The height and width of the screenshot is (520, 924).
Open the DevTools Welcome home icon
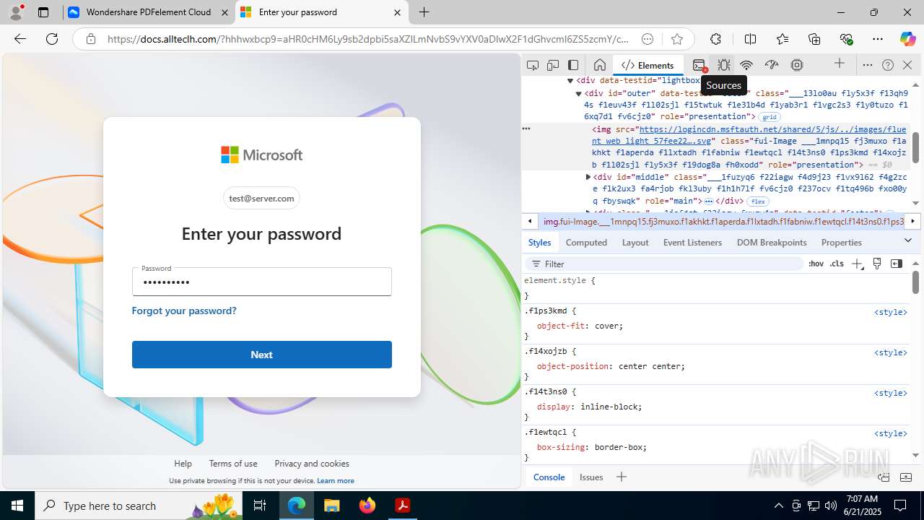[599, 65]
